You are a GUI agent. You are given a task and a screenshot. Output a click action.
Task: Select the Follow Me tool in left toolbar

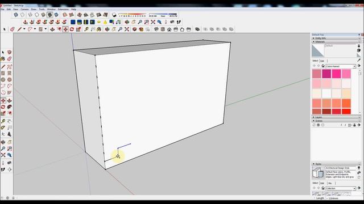pyautogui.click(x=10, y=107)
